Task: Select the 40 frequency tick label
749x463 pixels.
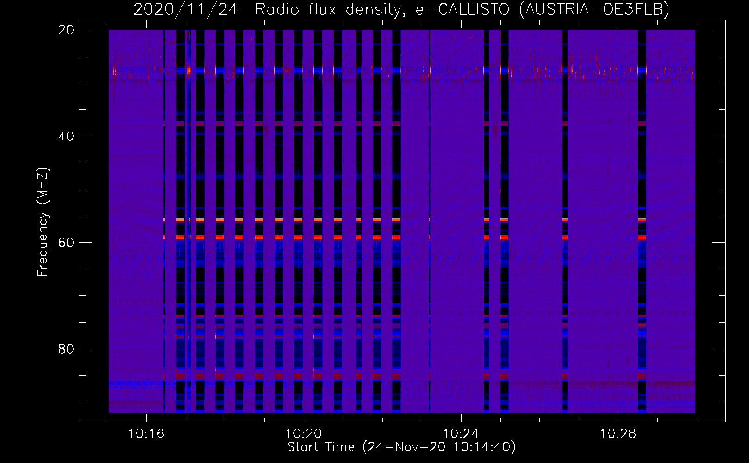Action: tap(66, 136)
